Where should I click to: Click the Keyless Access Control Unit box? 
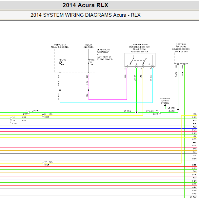pos(181,58)
